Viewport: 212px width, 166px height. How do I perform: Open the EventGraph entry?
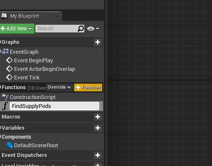[24, 52]
